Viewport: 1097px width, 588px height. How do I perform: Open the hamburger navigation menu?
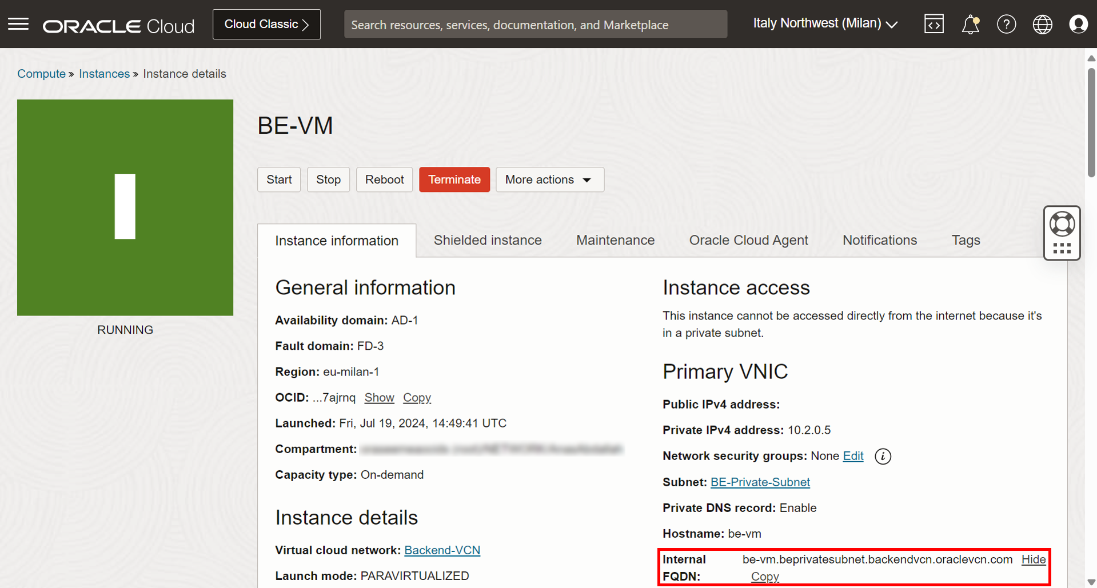(x=18, y=24)
